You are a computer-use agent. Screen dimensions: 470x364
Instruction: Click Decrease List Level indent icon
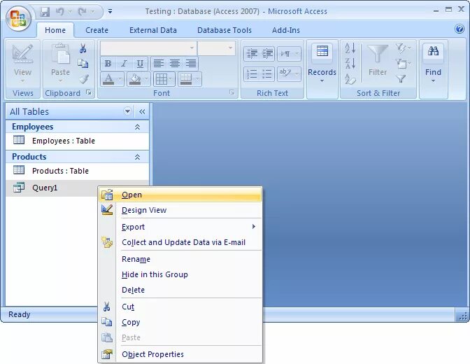coord(252,54)
